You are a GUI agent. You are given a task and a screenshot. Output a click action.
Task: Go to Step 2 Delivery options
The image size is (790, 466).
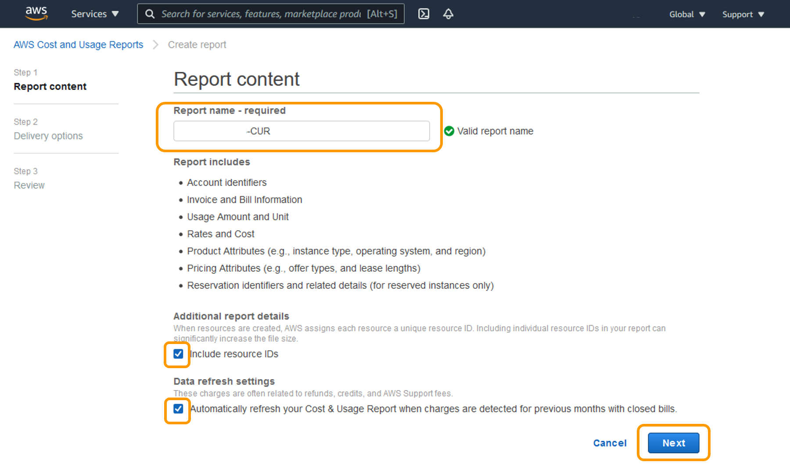[48, 136]
